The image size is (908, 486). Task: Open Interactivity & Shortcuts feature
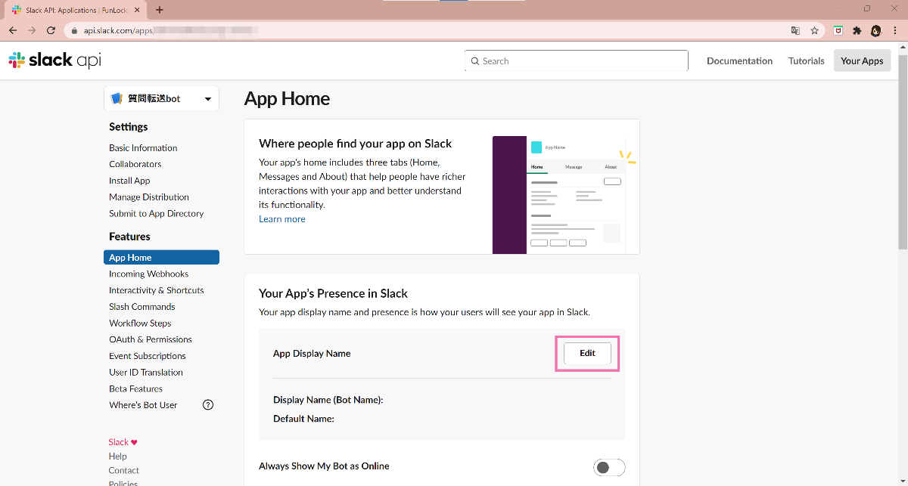click(156, 290)
